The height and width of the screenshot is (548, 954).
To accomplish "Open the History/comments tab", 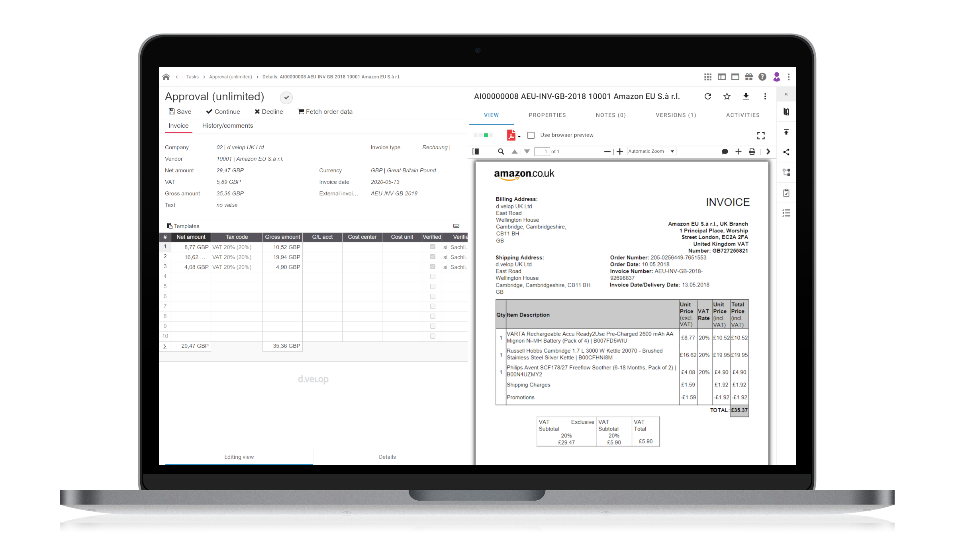I will 227,125.
